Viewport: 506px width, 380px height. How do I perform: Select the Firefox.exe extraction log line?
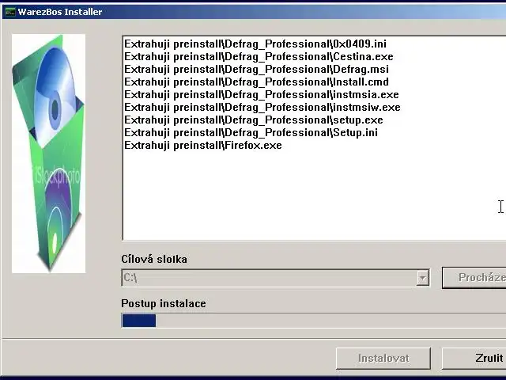coord(203,145)
